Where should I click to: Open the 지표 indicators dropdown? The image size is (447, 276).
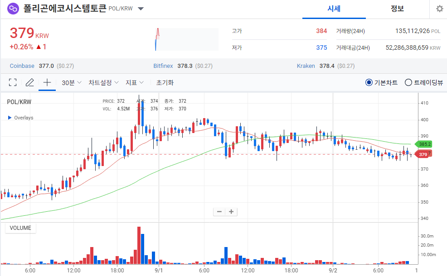[135, 82]
